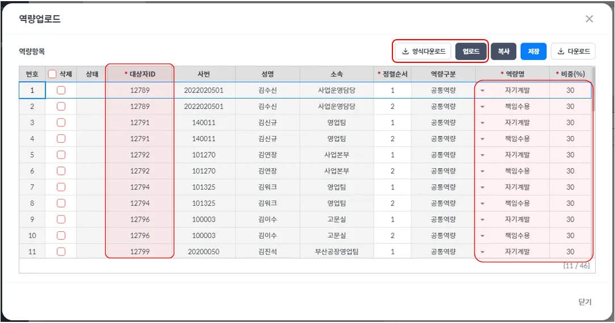Viewport: 615px width, 323px height.
Task: Check the delete box in row 11
Action: (x=61, y=252)
